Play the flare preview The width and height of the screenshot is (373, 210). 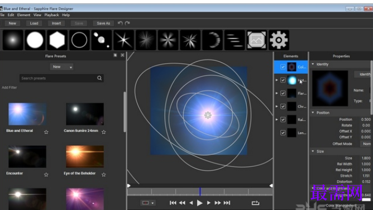click(200, 203)
